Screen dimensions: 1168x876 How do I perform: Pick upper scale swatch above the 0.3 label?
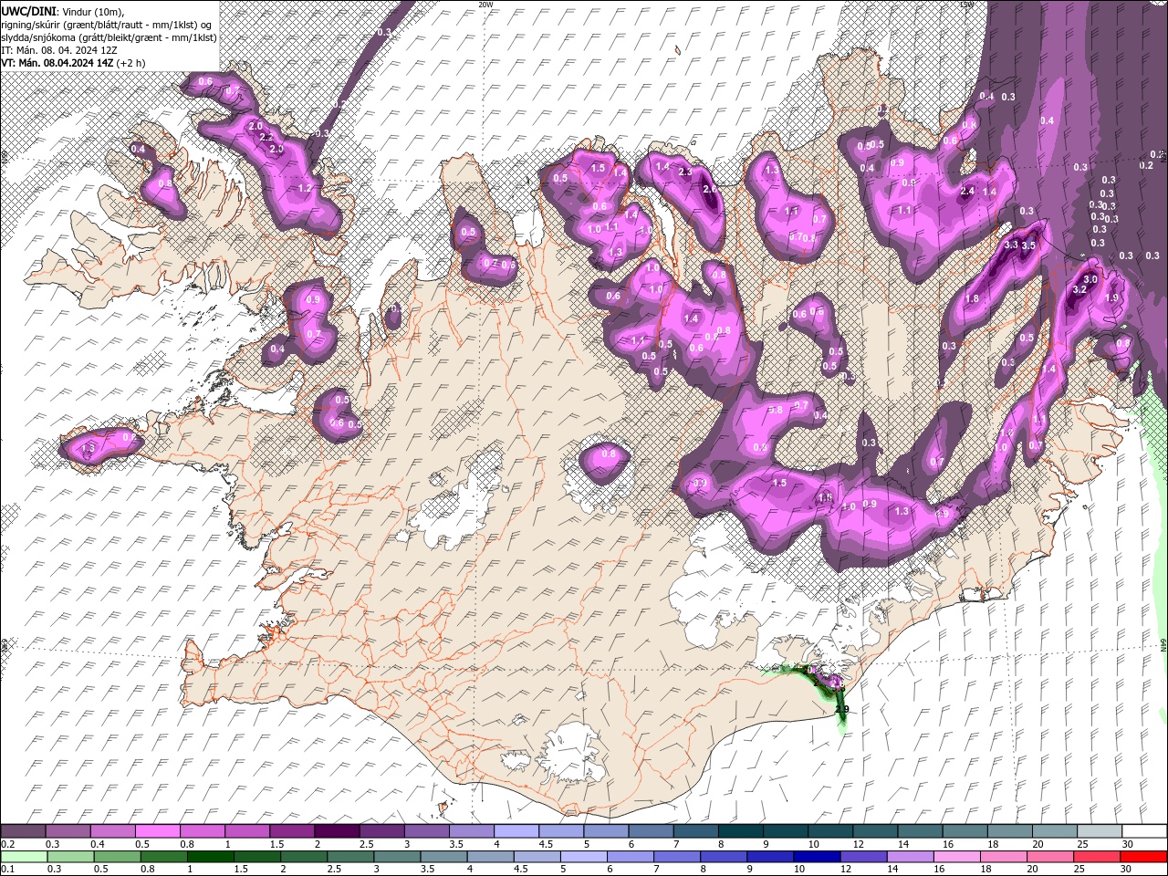click(x=68, y=831)
